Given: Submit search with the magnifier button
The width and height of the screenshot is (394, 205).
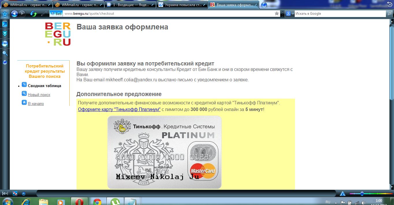Looking at the screenshot, I should pyautogui.click(x=389, y=14).
